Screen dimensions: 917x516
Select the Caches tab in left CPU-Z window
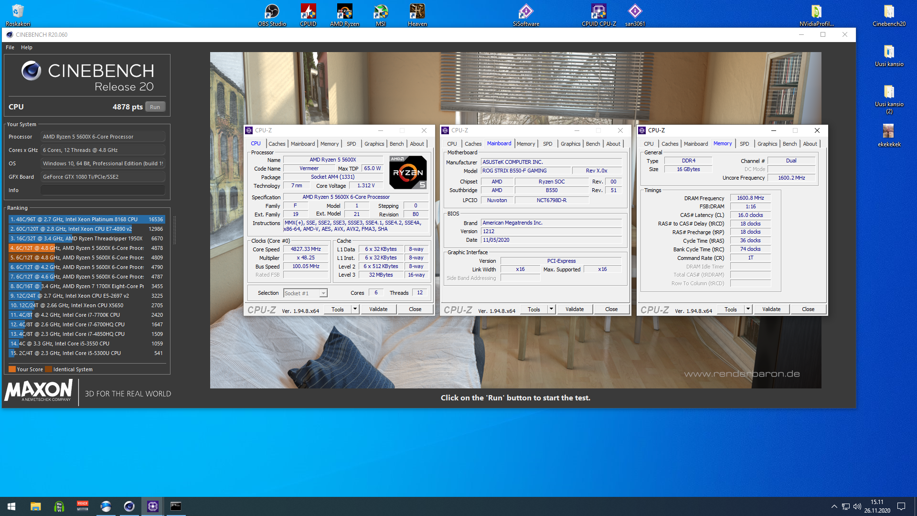(277, 144)
